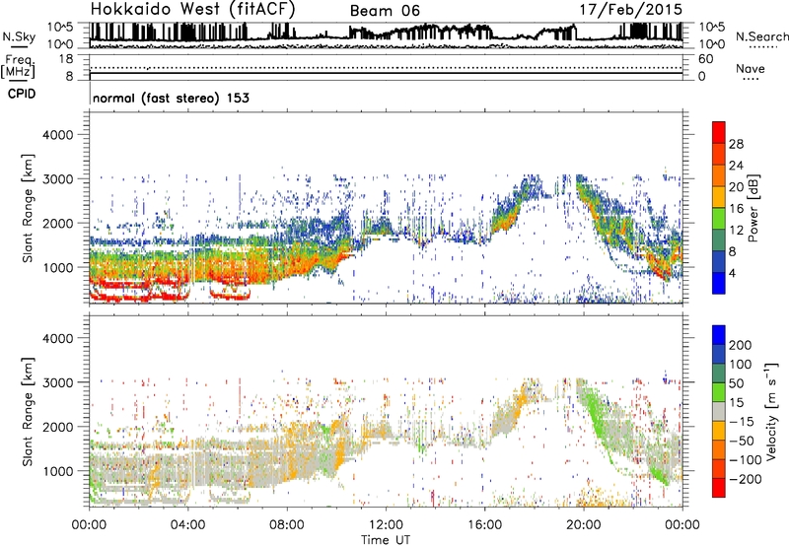Click the red top segment of Power colorbar
Image resolution: width=789 pixels, height=546 pixels.
[x=719, y=132]
